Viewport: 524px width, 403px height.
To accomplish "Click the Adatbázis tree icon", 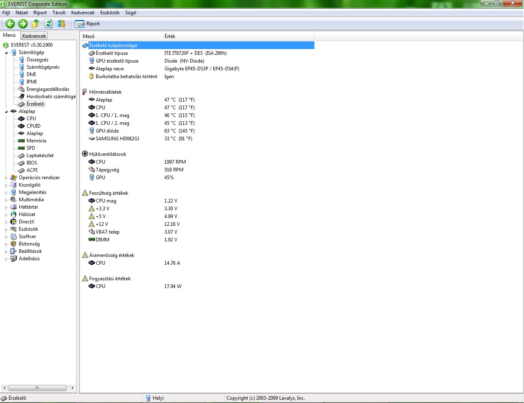I will coord(14,259).
